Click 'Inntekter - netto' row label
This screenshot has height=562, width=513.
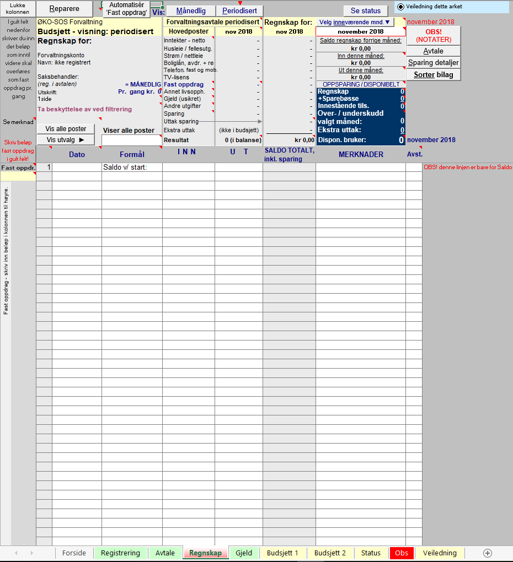point(184,41)
